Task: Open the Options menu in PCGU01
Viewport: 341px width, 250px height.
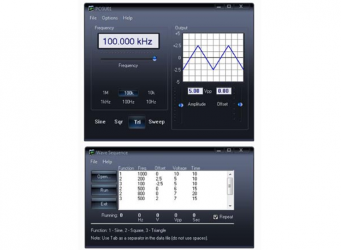Action: [x=110, y=18]
